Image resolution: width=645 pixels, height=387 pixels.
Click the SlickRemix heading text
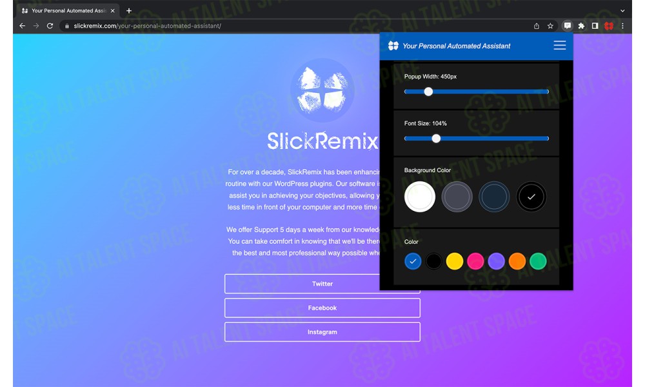[x=322, y=141]
